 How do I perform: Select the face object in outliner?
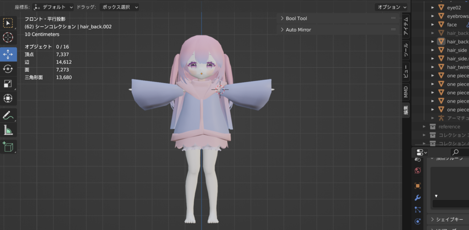pyautogui.click(x=452, y=25)
